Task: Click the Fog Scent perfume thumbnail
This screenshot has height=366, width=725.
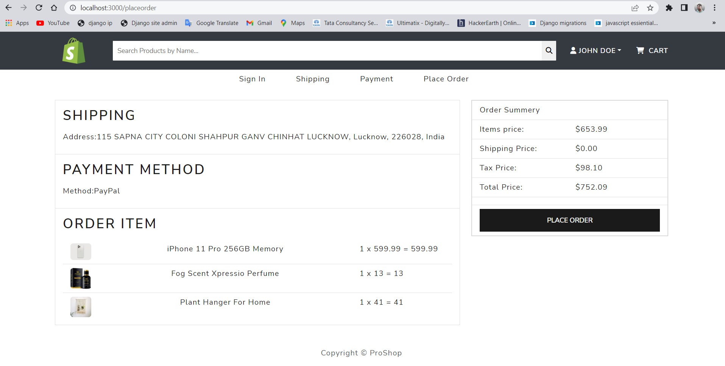Action: point(80,278)
